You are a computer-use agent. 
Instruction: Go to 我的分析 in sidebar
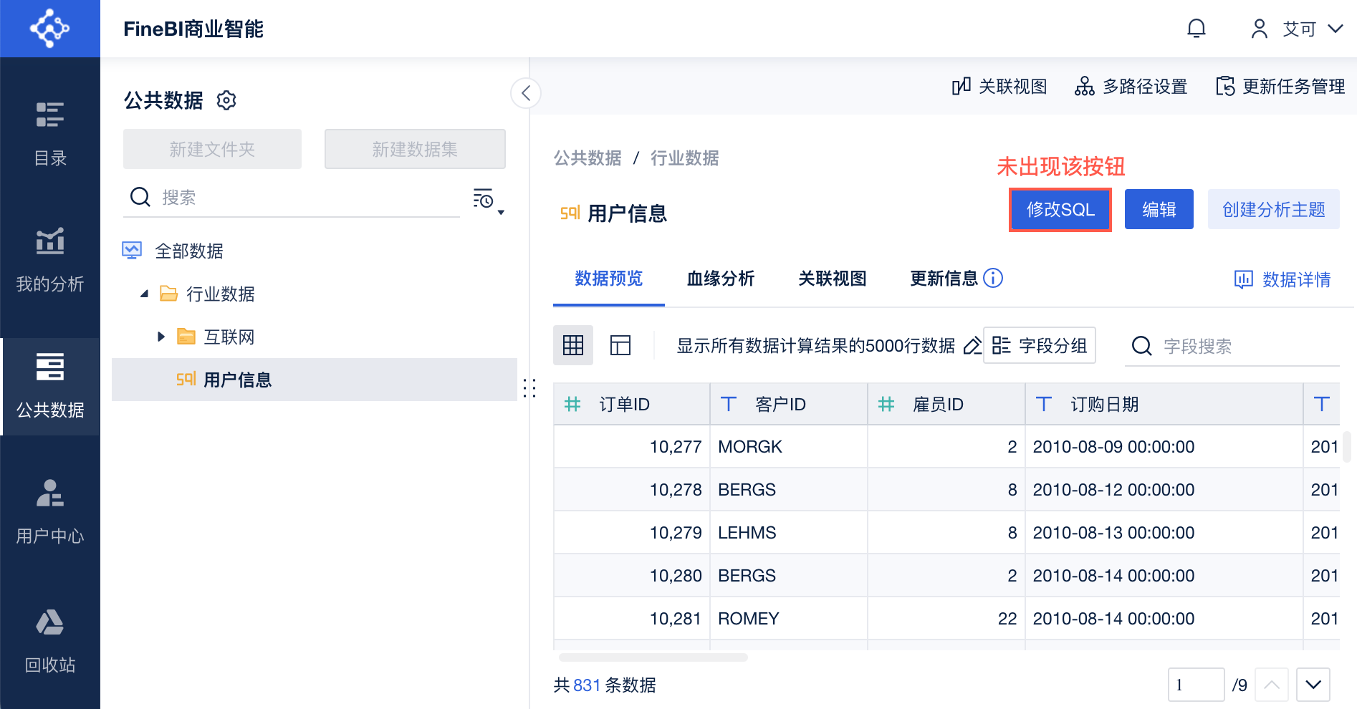(50, 259)
